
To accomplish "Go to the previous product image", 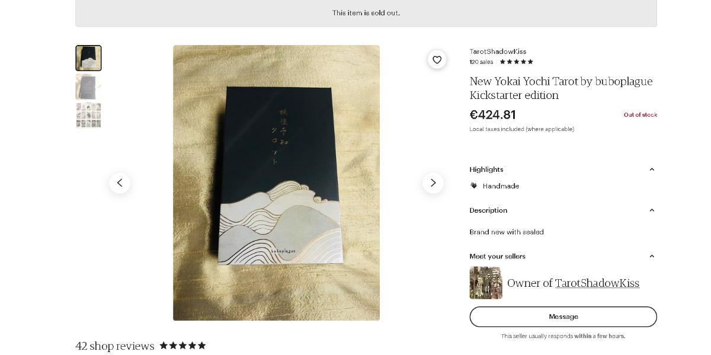I will [120, 183].
